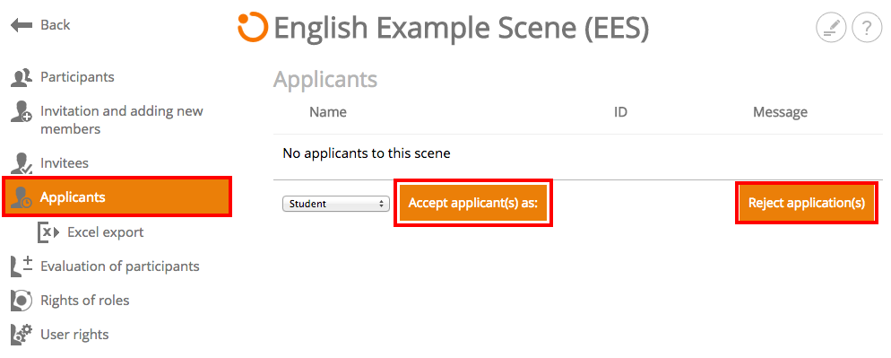Image resolution: width=891 pixels, height=358 pixels.
Task: Open the Student role dropdown
Action: click(336, 204)
